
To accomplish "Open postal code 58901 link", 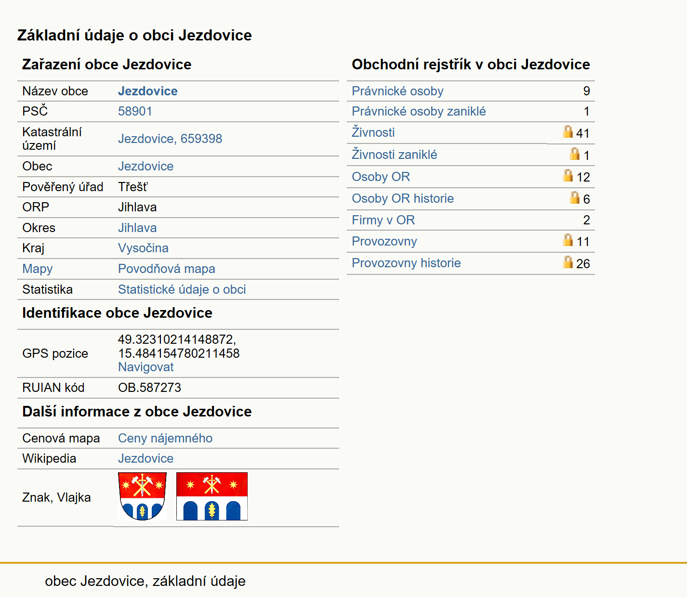I will (x=135, y=111).
